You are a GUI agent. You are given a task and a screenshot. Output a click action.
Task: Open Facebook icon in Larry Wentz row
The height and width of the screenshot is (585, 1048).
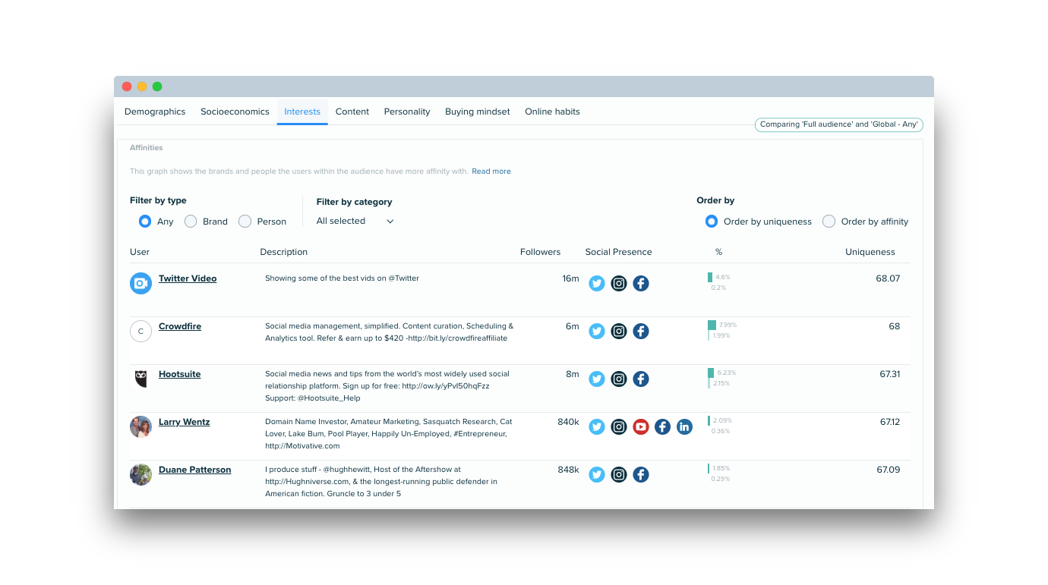[x=662, y=427]
